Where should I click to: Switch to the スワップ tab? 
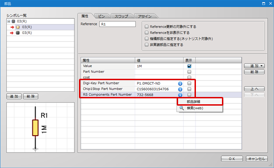tap(121, 16)
